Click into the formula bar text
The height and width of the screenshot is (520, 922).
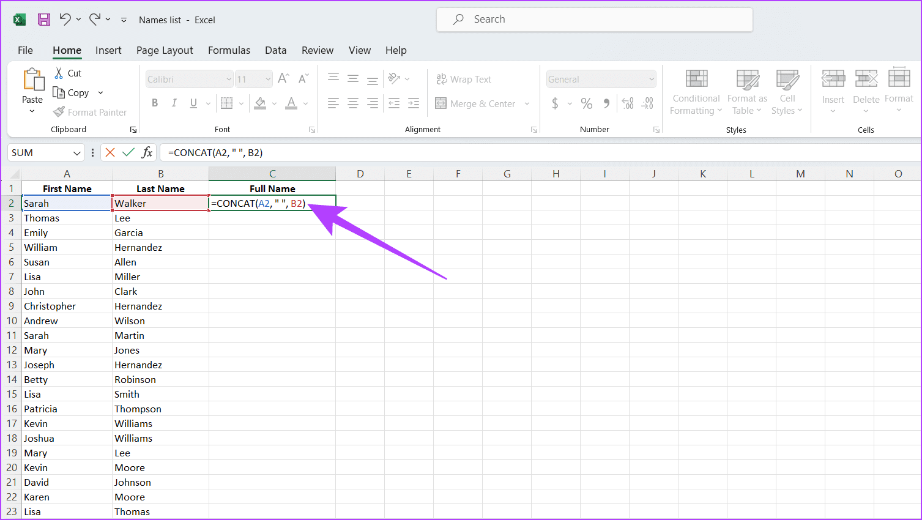[x=215, y=152]
